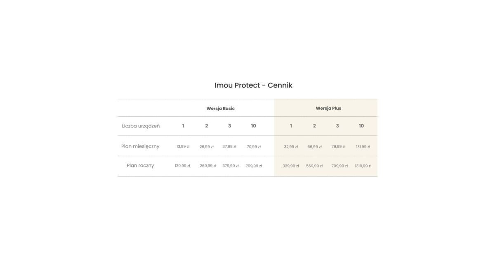Select the 56,99 zł price cell
Viewport: 495px width, 259px height.
point(314,147)
